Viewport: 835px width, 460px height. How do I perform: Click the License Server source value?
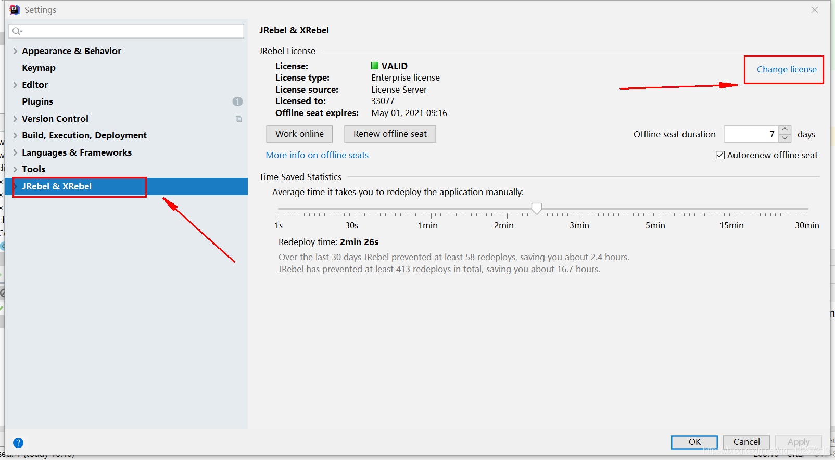[399, 90]
